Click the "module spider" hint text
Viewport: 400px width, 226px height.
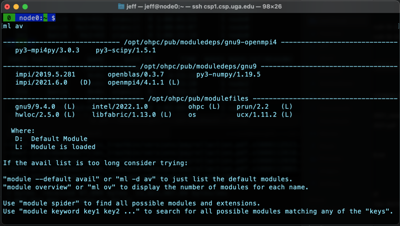49,203
